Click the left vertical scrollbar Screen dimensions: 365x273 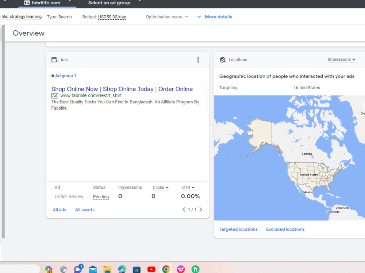[x=3, y=132]
